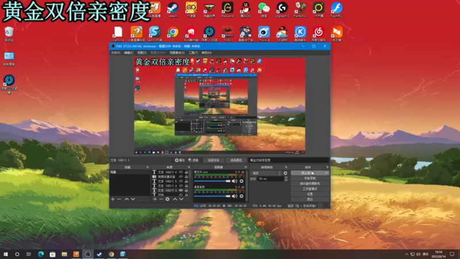Open the 回收站 recycle bin icon
Viewport: 460px width, 259px height.
(9, 34)
